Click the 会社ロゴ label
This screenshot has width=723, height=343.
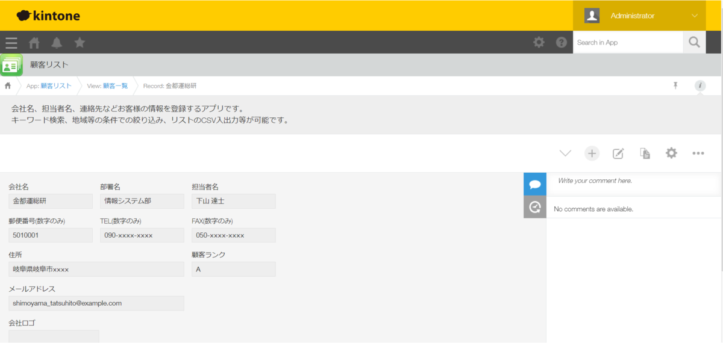tap(22, 323)
